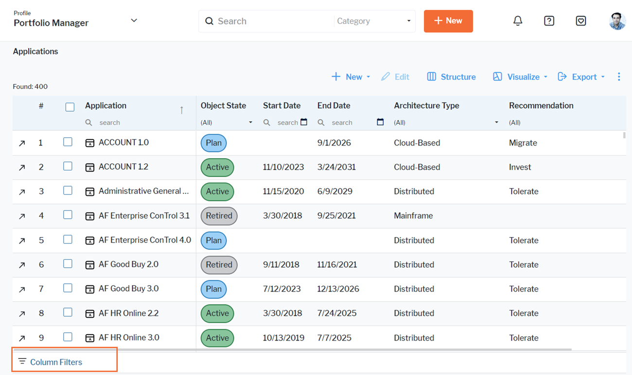Click the ACCOUNT 1.2 application name
Screen dimensions: 632x375
tap(123, 167)
